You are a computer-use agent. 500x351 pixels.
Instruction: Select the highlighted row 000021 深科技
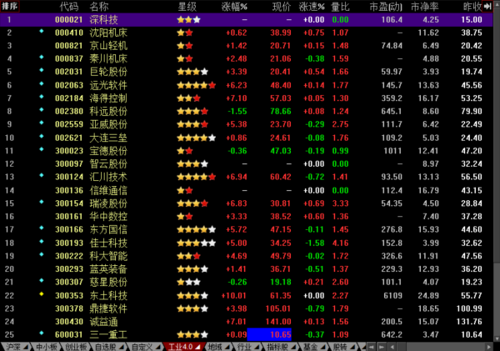tap(246, 20)
